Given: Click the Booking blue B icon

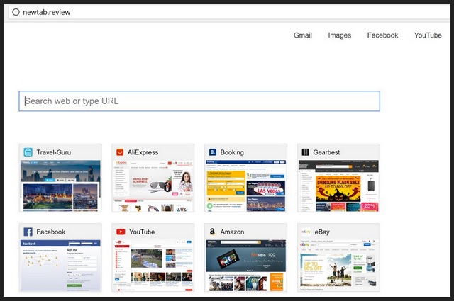Looking at the screenshot, I should tap(213, 152).
